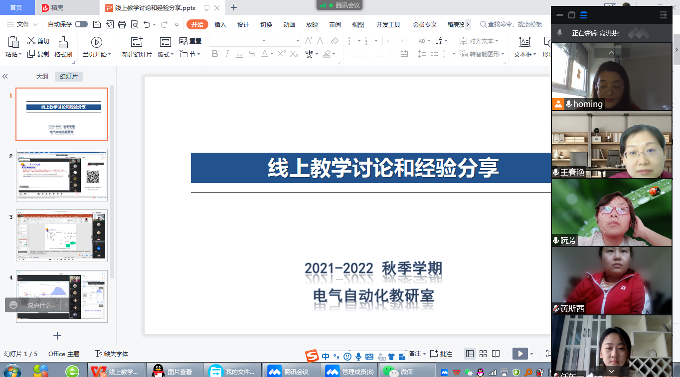Click the 新建幻灯片 new slide icon
Viewport: 680px width, 377px height.
click(137, 42)
